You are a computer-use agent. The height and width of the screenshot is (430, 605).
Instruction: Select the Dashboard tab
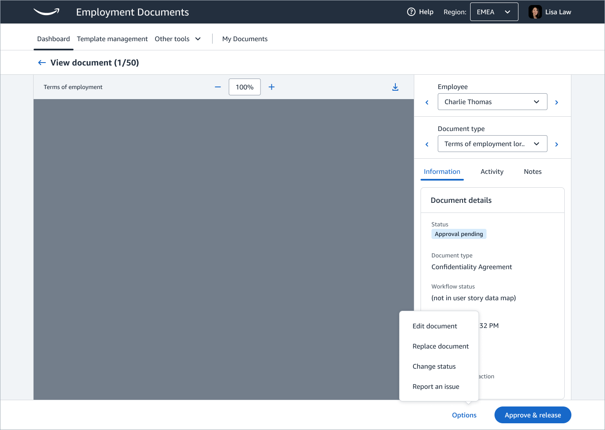[53, 39]
